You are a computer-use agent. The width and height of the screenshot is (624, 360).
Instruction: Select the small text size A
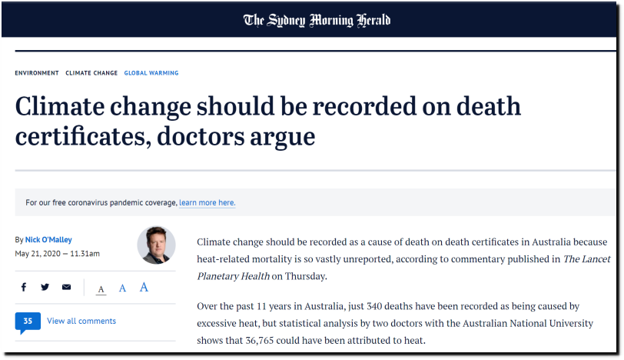tap(101, 289)
